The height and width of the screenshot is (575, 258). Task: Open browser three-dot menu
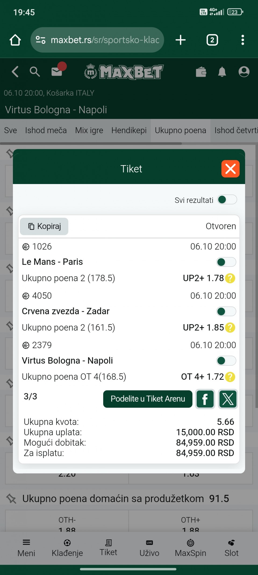coord(243,40)
